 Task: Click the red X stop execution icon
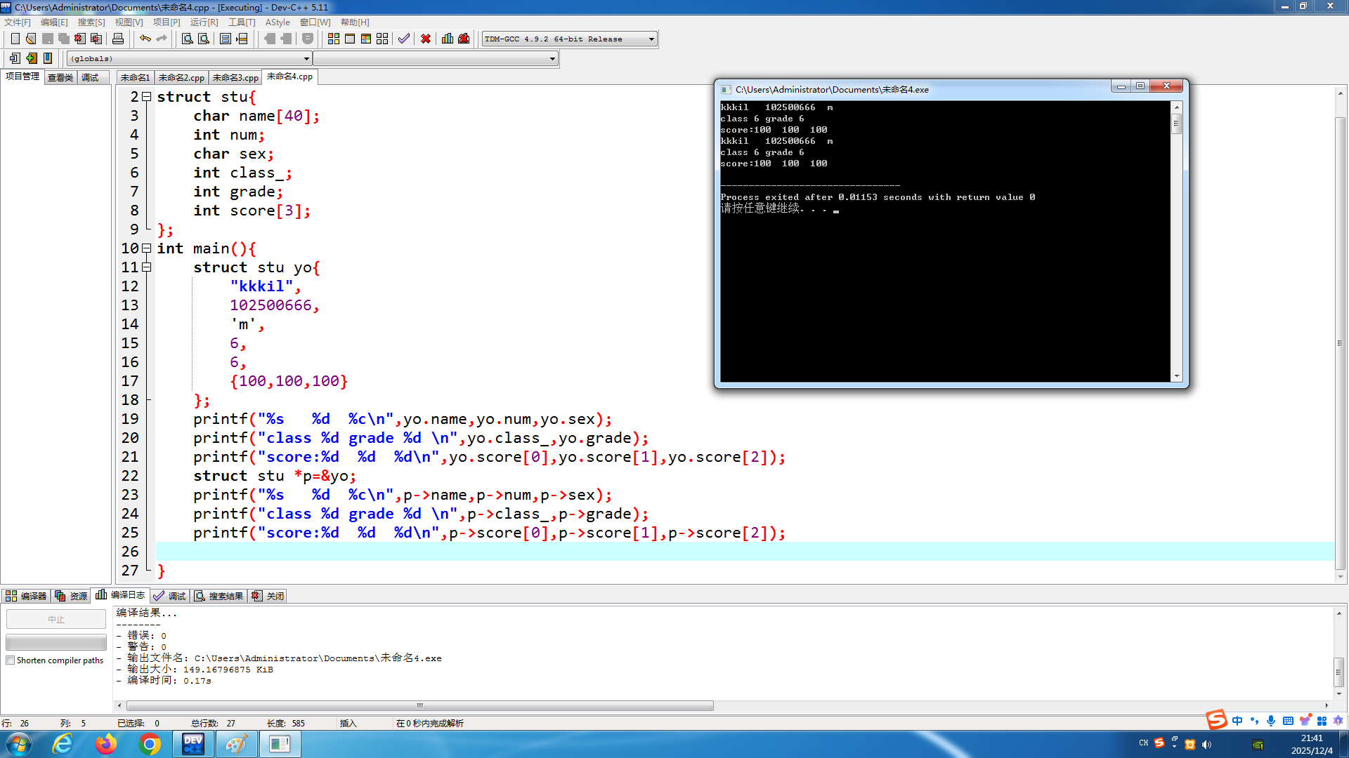(426, 39)
